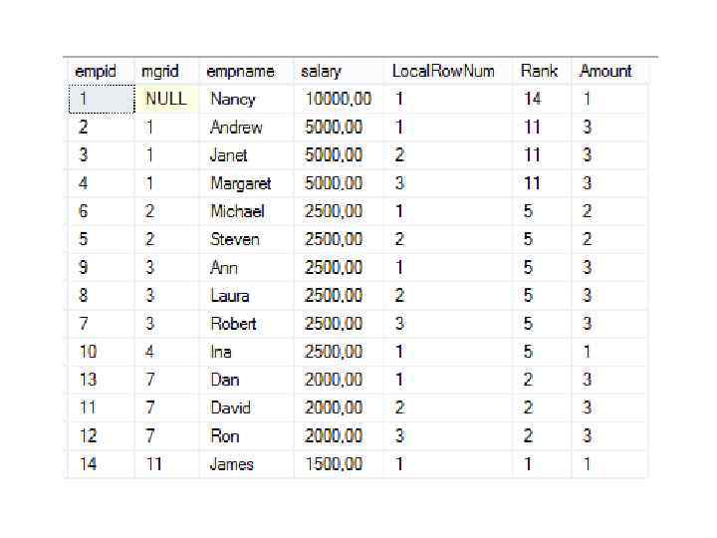Select the NULL cell in mgrid column
717x538 pixels.
(165, 99)
